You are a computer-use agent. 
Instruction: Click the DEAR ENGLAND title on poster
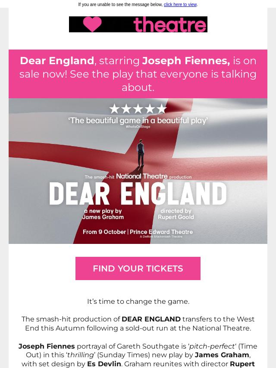pyautogui.click(x=138, y=194)
